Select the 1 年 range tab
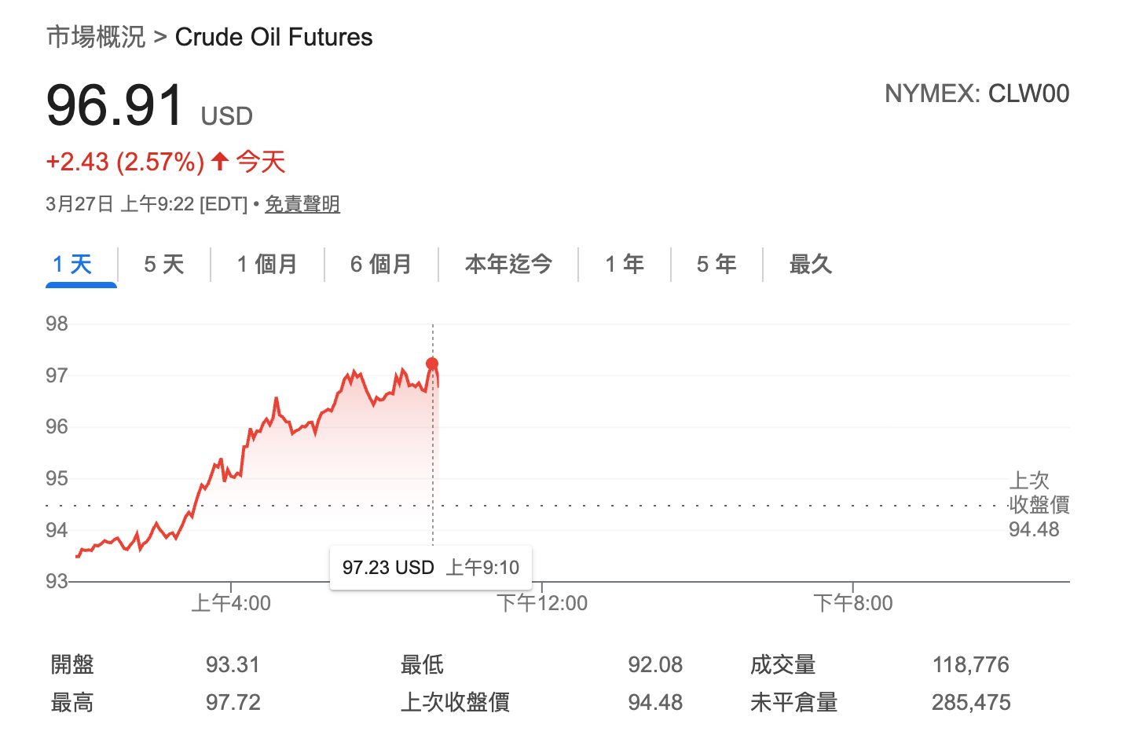This screenshot has width=1147, height=735. click(625, 264)
